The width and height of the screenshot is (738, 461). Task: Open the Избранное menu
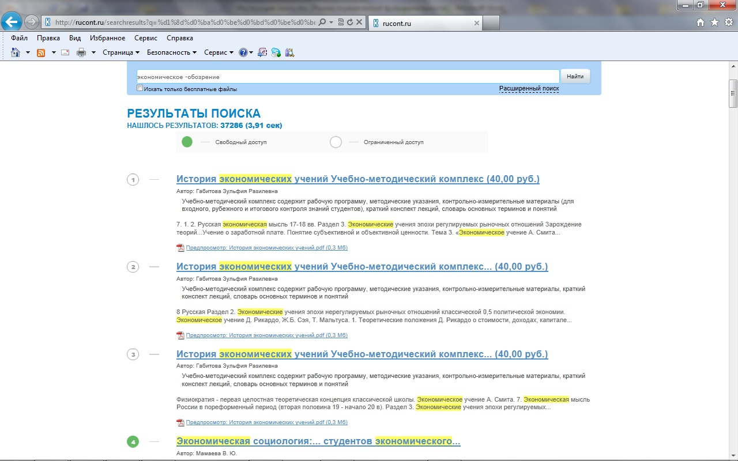point(107,38)
